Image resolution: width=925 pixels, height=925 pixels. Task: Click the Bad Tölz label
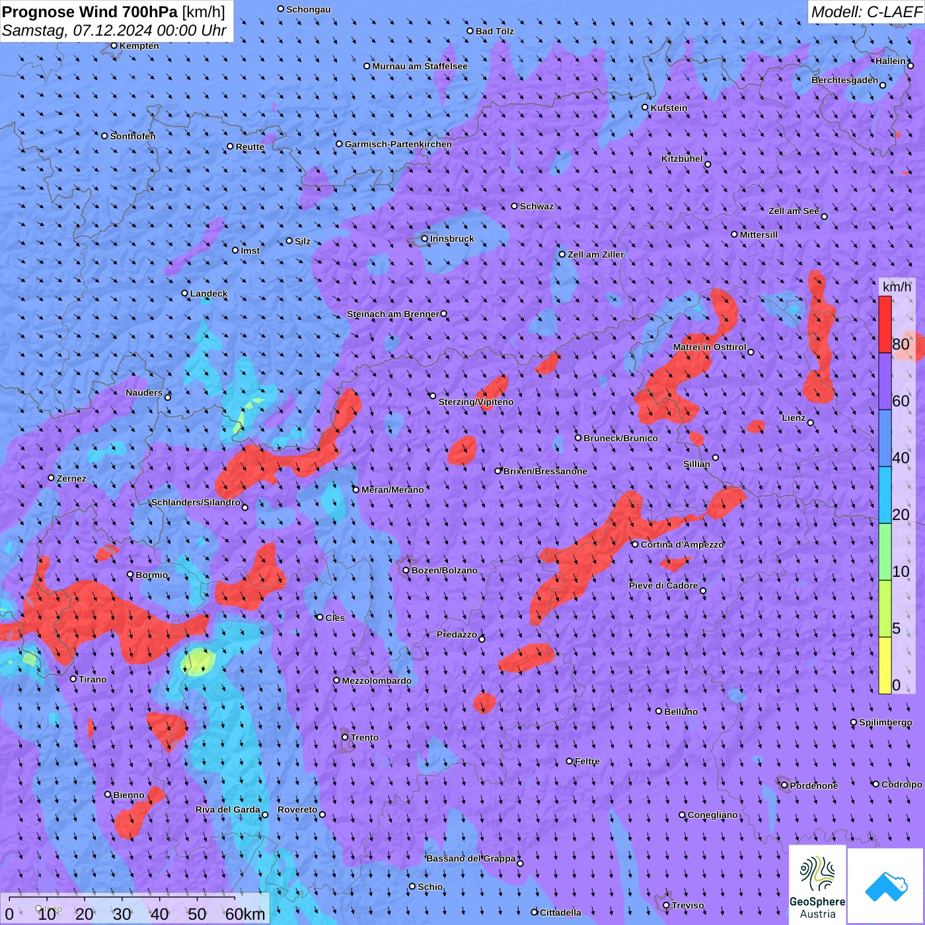point(494,31)
